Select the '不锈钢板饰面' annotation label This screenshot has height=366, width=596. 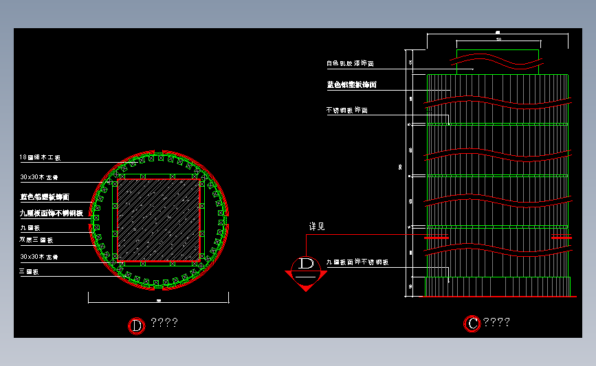click(x=347, y=110)
